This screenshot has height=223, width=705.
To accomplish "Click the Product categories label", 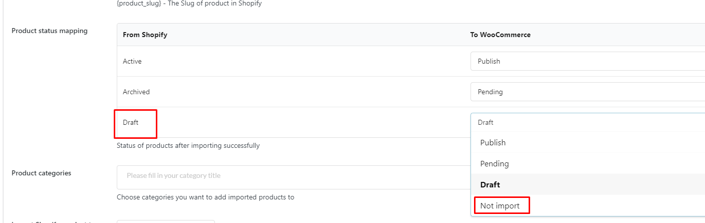I will (x=41, y=173).
